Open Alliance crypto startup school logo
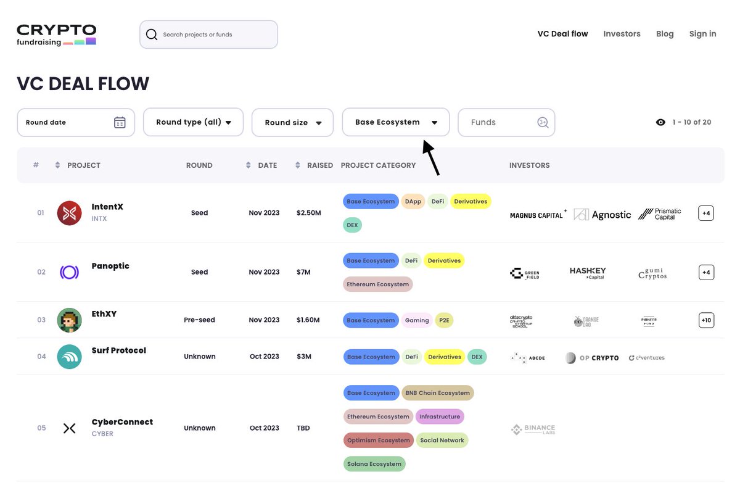The width and height of the screenshot is (740, 485). coord(522,321)
